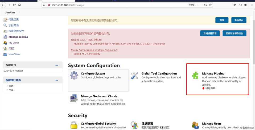Click the Global Tool Configuration tools icon
Image resolution: width=255 pixels, height=130 pixels.
[x=134, y=76]
